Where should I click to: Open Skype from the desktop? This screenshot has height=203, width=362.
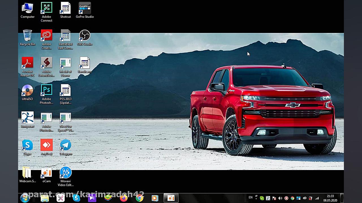[27, 147]
